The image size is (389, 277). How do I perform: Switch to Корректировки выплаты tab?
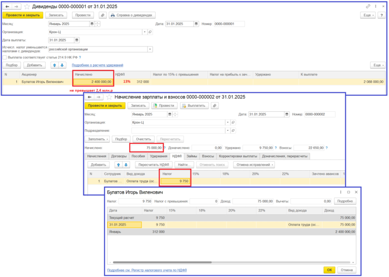[238, 156]
